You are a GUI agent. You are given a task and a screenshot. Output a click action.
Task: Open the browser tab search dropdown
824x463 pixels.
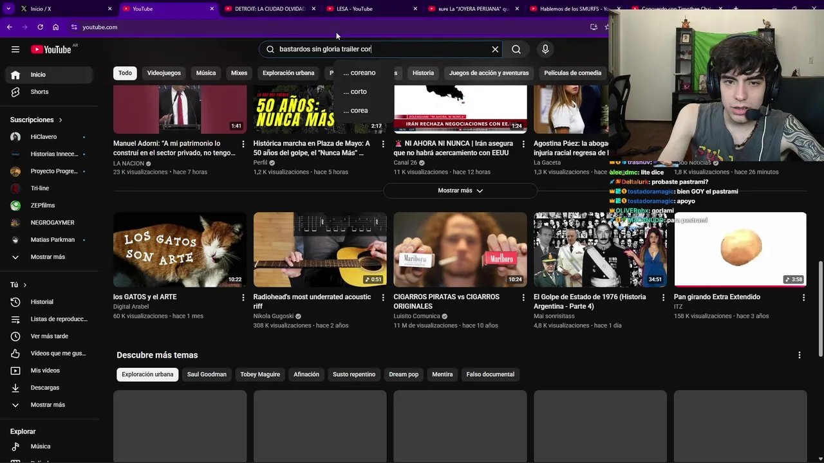8,9
